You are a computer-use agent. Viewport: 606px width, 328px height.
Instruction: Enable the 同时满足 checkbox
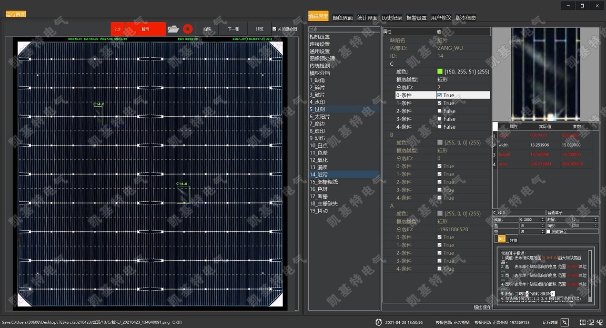pos(548,231)
